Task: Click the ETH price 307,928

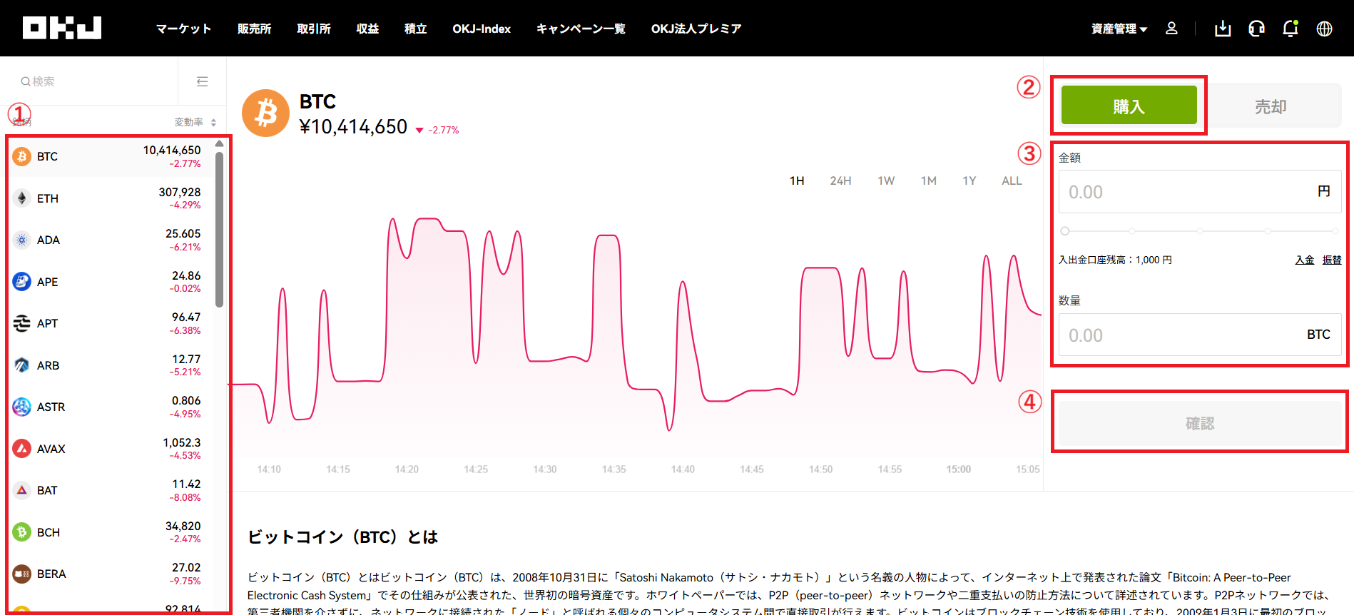Action: click(x=180, y=192)
